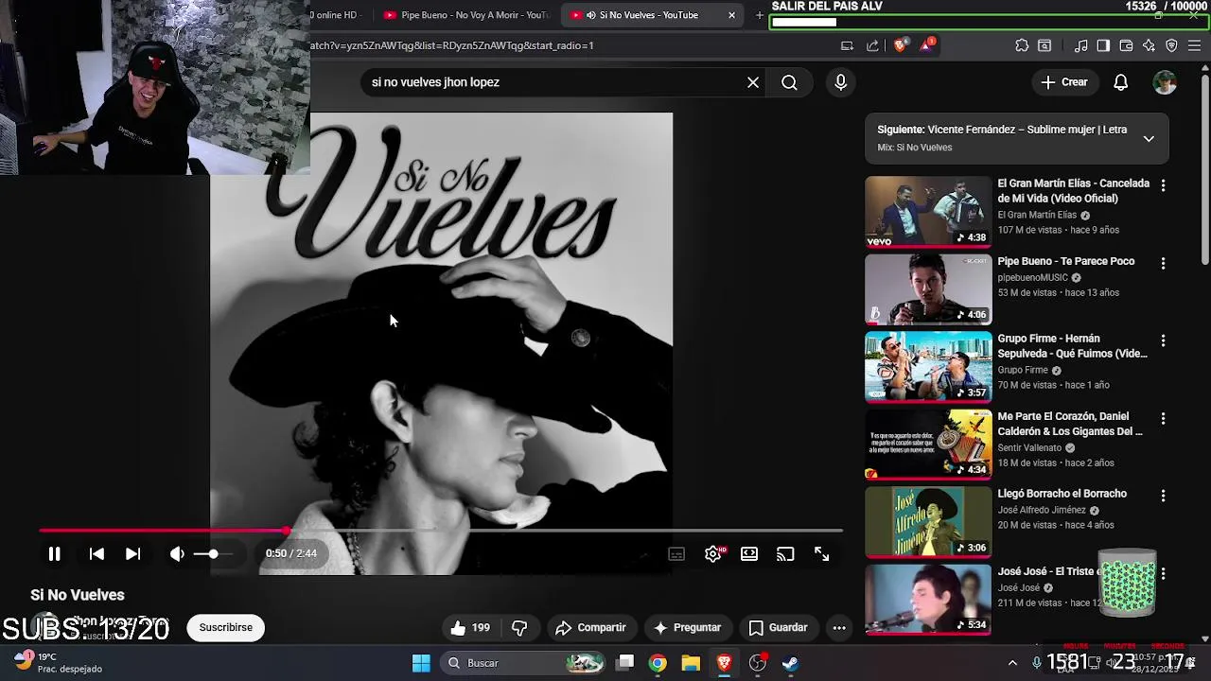1211x681 pixels.
Task: Mute the video using the speaker icon
Action: pos(177,554)
